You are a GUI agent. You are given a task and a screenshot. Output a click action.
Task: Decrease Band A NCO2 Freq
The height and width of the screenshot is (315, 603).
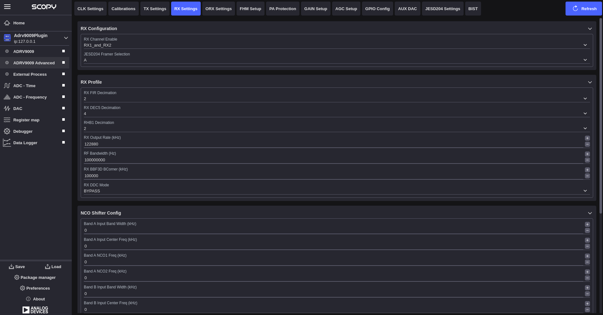[x=587, y=278]
